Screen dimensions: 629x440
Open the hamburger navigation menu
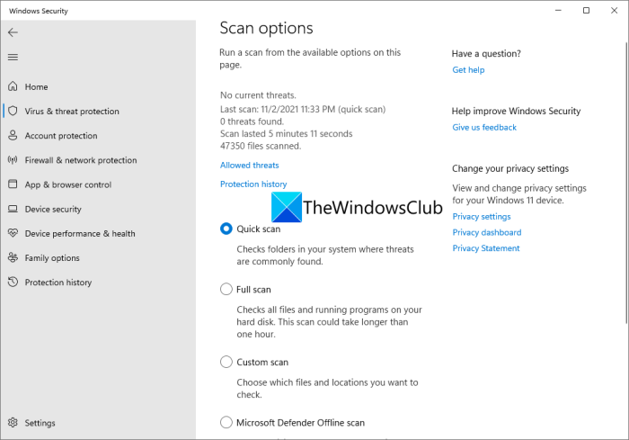click(13, 57)
